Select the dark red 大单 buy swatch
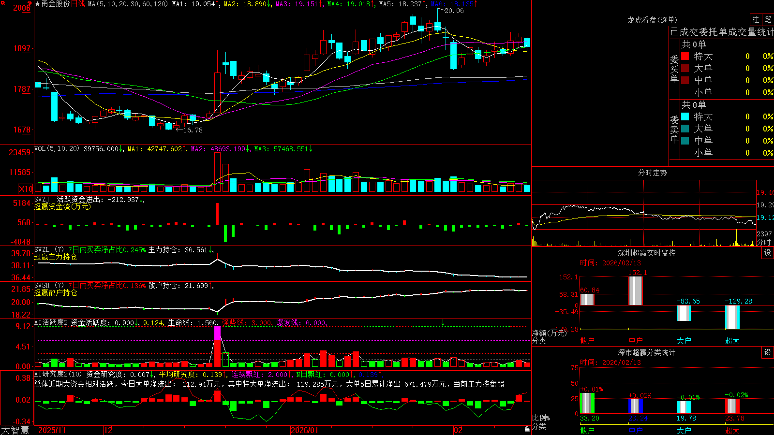This screenshot has height=435, width=774. (x=685, y=68)
